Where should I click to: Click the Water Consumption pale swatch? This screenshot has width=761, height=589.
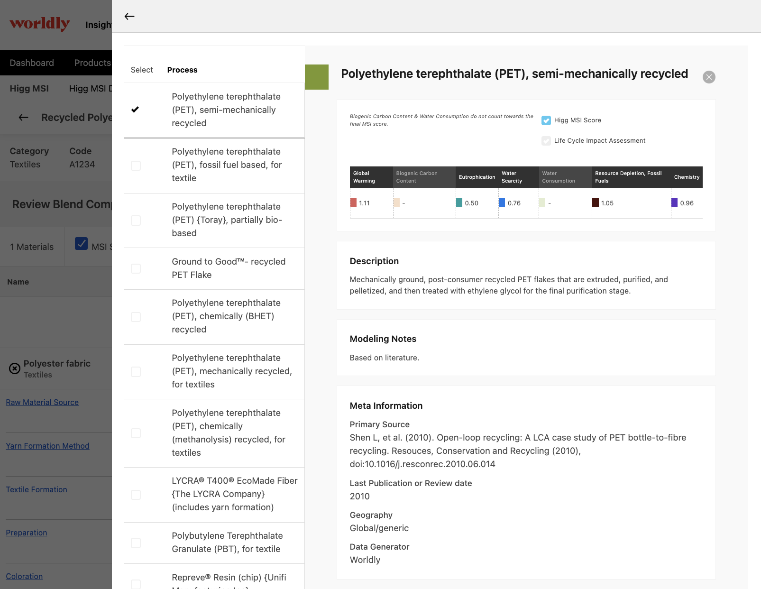[542, 203]
